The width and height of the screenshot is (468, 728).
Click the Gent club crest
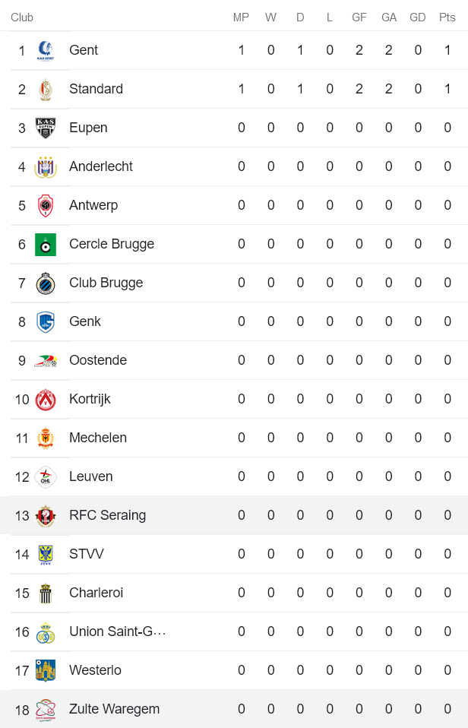[x=44, y=50]
